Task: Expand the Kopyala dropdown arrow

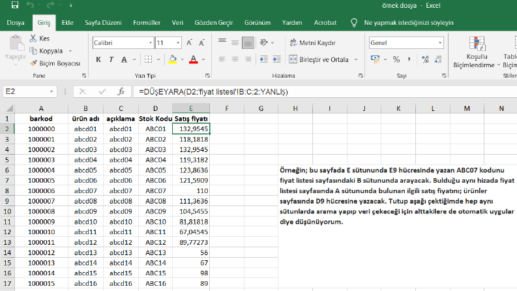Action: click(x=70, y=51)
